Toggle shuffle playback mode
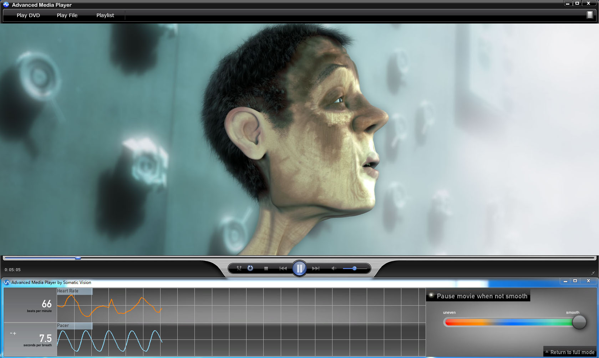Image resolution: width=599 pixels, height=358 pixels. (x=239, y=268)
